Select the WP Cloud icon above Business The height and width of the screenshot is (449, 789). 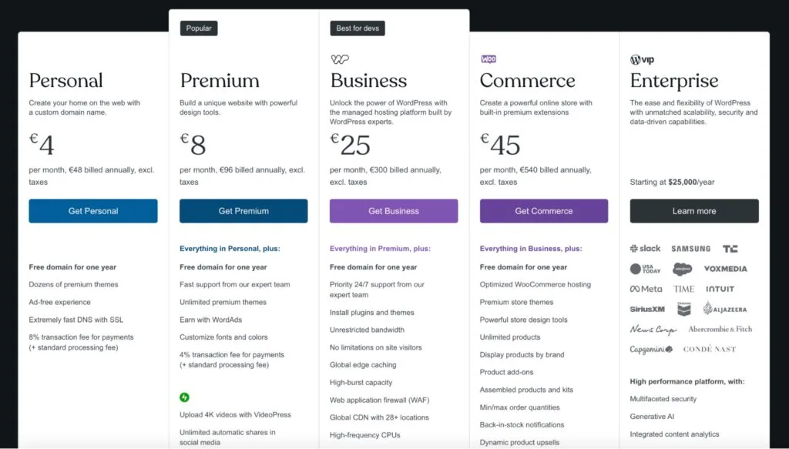tap(340, 59)
